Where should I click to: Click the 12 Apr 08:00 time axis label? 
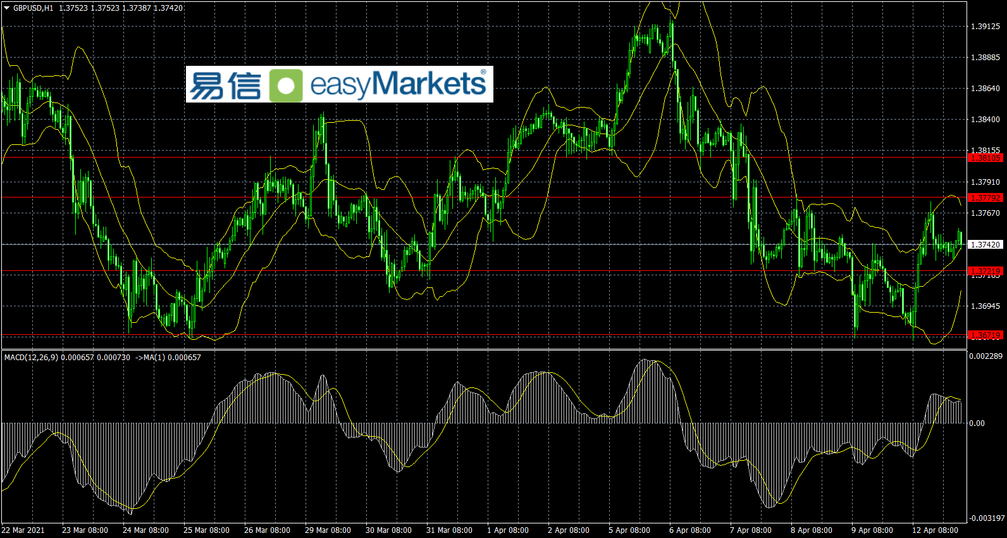[x=935, y=530]
